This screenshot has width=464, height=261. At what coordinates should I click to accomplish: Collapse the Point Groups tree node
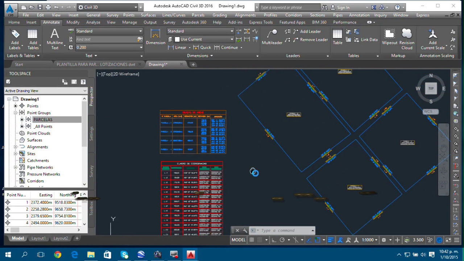[x=16, y=113]
